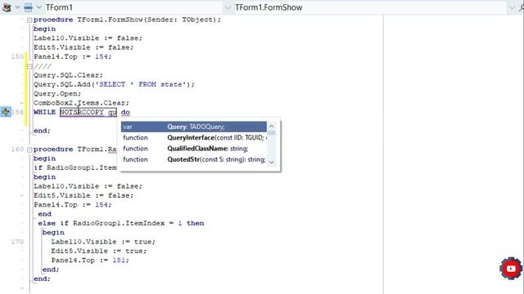Click on 'Label10.Visible := true;' line

(x=103, y=242)
